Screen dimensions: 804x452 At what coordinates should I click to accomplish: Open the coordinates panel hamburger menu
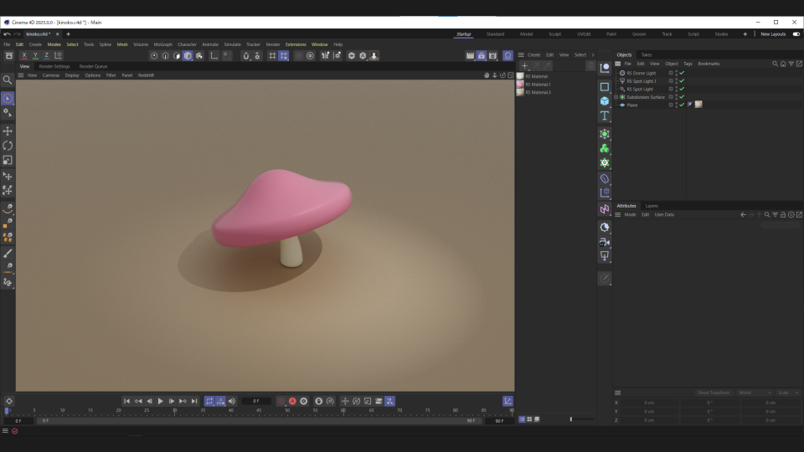[618, 393]
